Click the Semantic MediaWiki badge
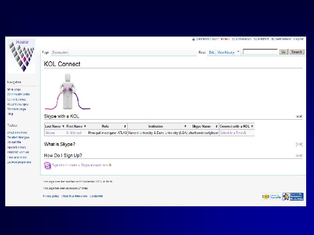 tap(293, 197)
